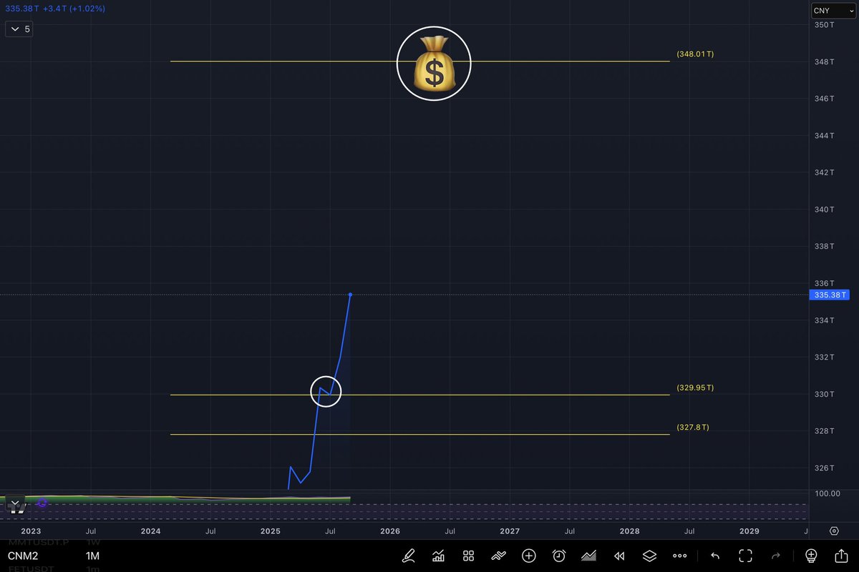Tap the 2026 time axis label
Viewport: 859px width, 572px height.
click(390, 531)
